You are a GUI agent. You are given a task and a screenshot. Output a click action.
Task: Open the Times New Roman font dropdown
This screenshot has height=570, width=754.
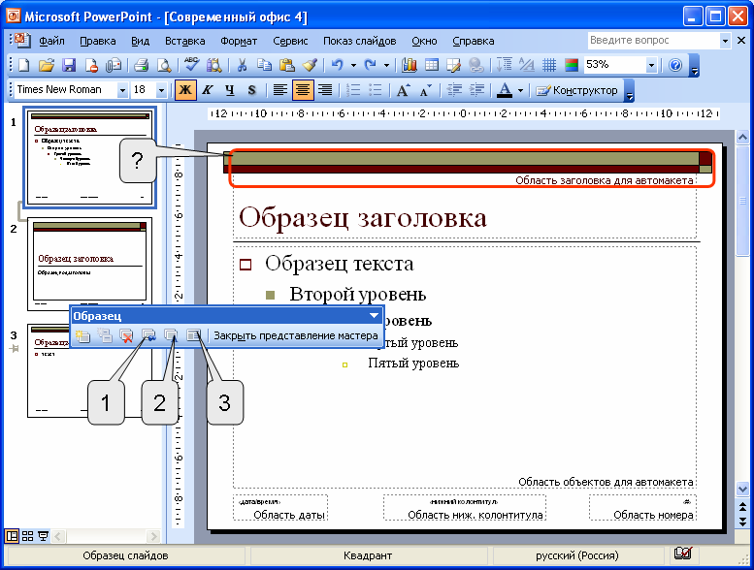point(122,90)
